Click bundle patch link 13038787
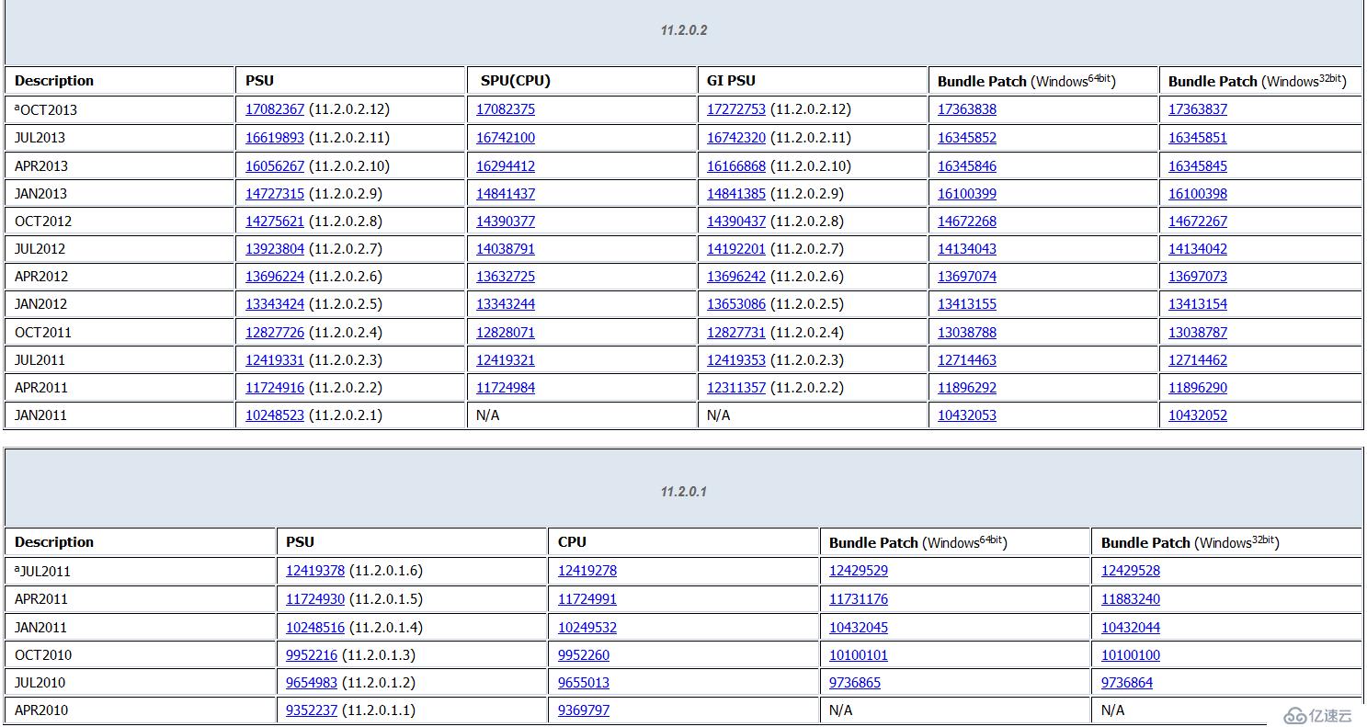Viewport: 1367px width, 727px height. point(1198,333)
